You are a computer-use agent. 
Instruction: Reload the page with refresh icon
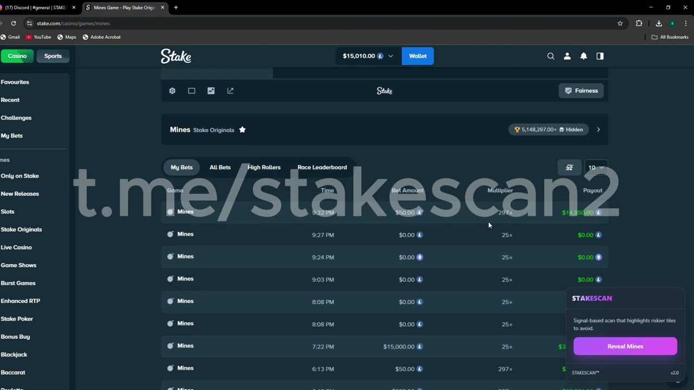pyautogui.click(x=14, y=23)
